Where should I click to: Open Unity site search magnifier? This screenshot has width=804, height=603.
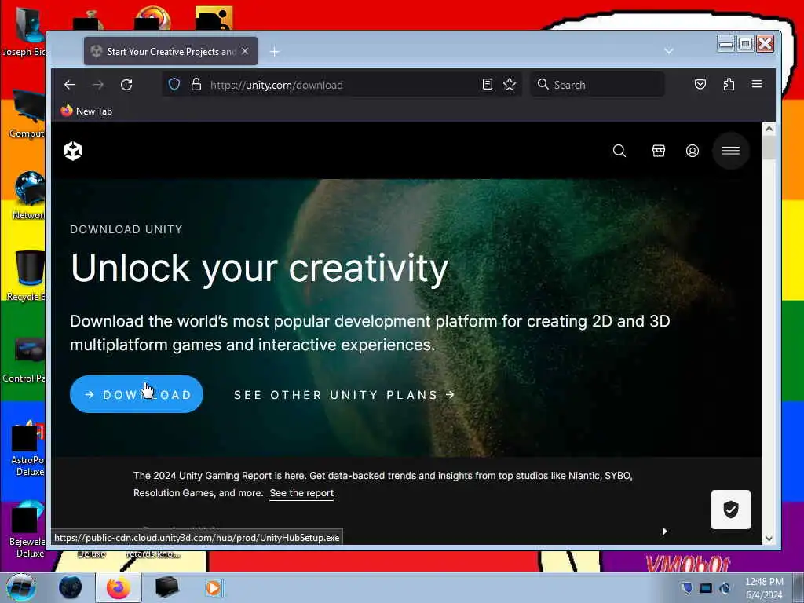[x=619, y=151]
